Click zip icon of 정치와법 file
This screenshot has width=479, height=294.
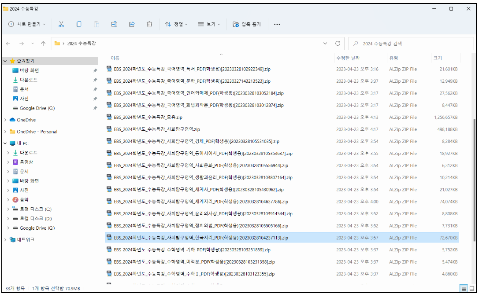(109, 225)
